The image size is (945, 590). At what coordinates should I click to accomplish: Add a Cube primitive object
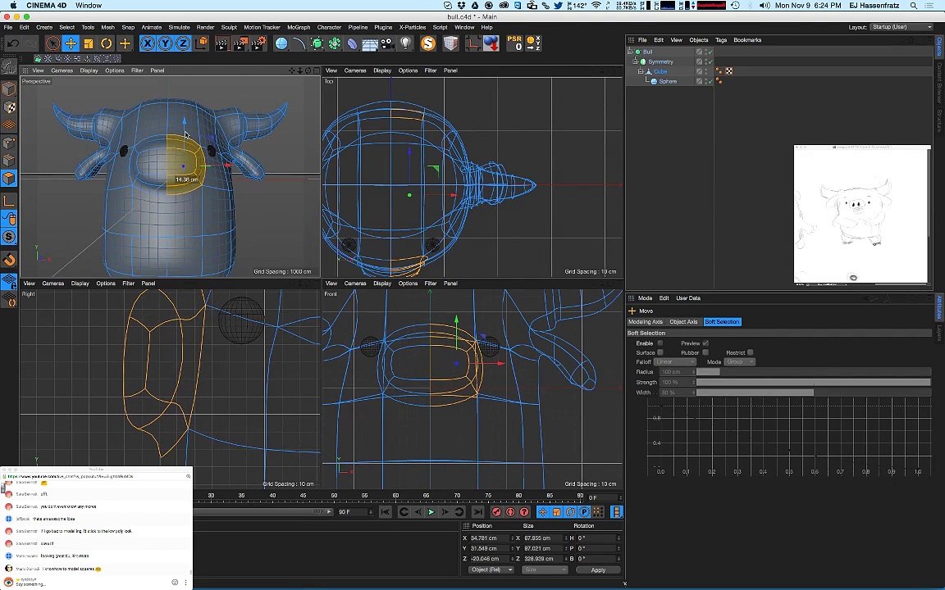pyautogui.click(x=281, y=43)
